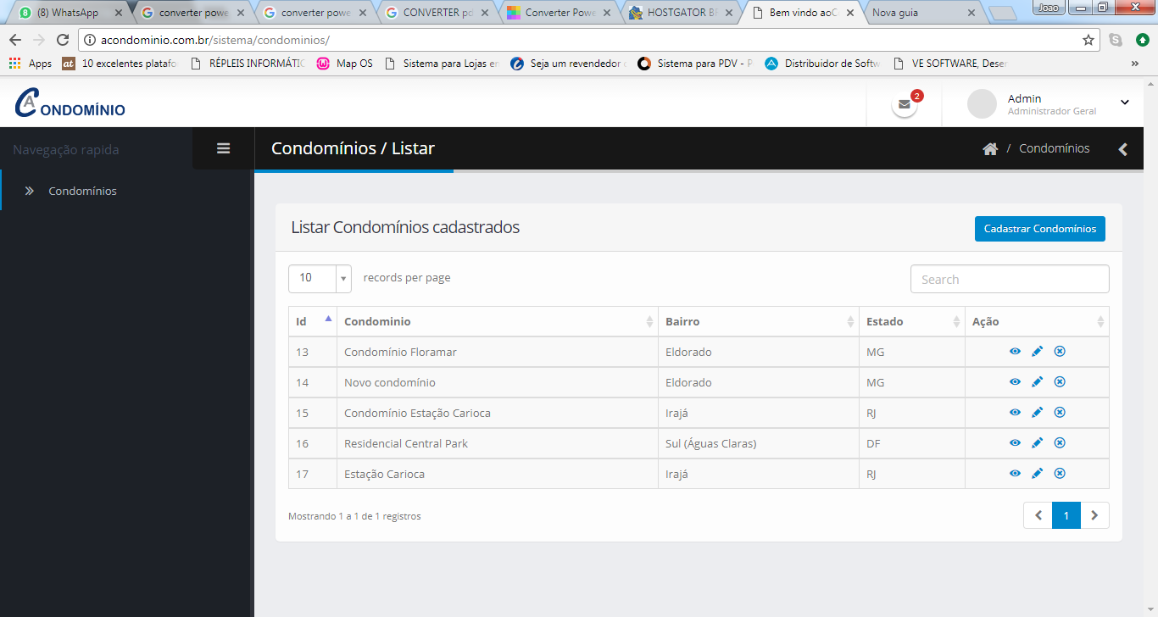The width and height of the screenshot is (1158, 617).
Task: Open Chrome menu green icon
Action: tap(1142, 40)
